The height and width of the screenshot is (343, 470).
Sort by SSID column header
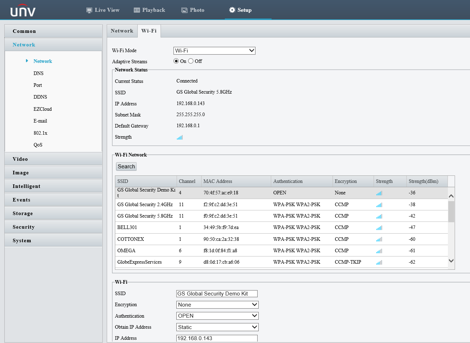coord(146,182)
